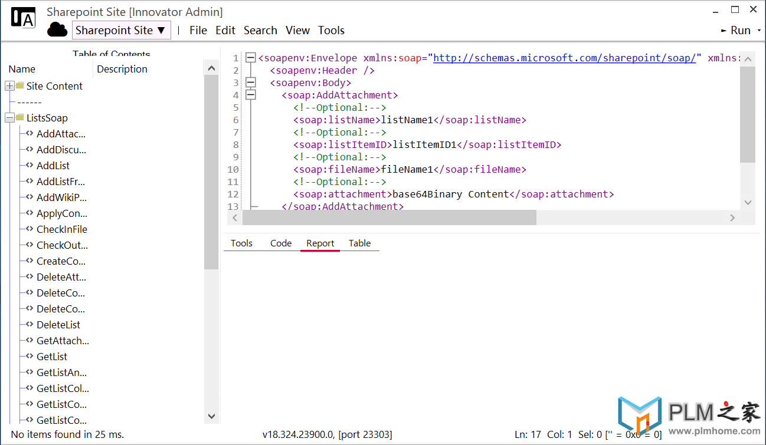The height and width of the screenshot is (445, 766).
Task: Click the DeleteList method code icon
Action: [x=30, y=325]
